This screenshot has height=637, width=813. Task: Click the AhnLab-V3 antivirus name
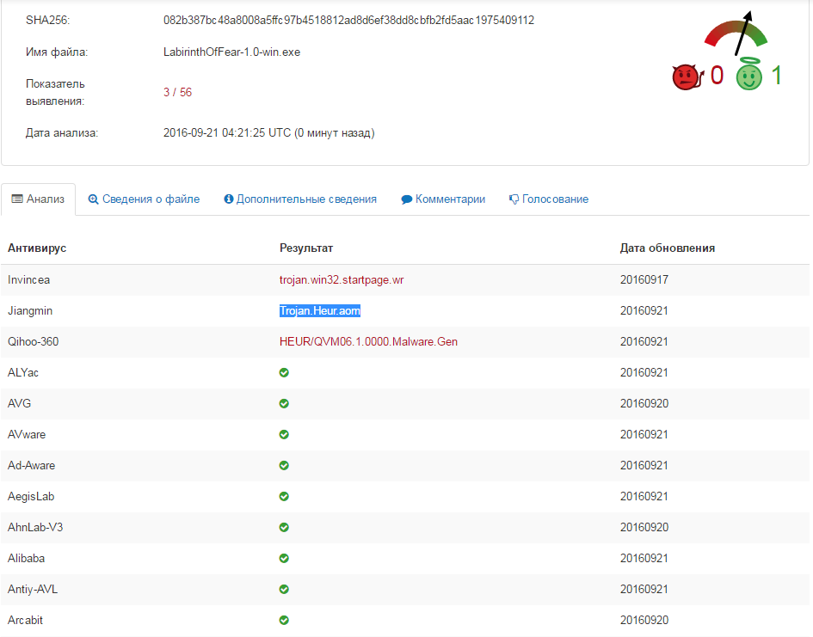point(35,527)
